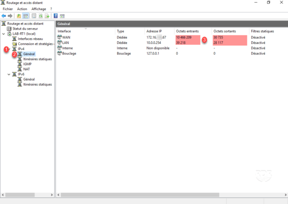Click the outgoing bytes value 28 117
This screenshot has height=204, width=288.
[x=218, y=42]
